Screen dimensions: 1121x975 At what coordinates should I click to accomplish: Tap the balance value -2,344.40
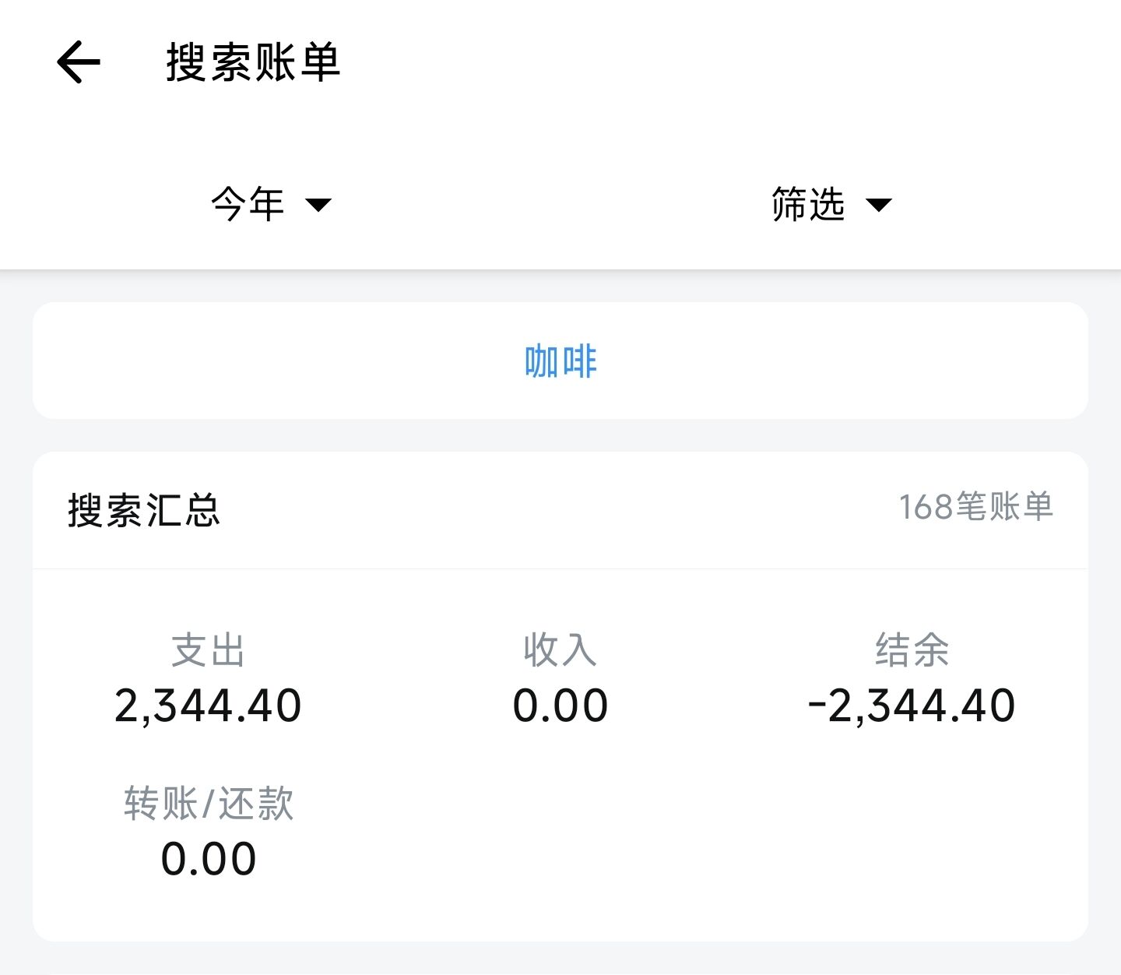coord(912,706)
